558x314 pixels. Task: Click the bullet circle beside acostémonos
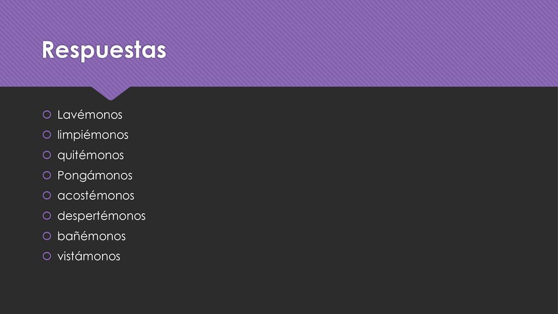coord(47,196)
